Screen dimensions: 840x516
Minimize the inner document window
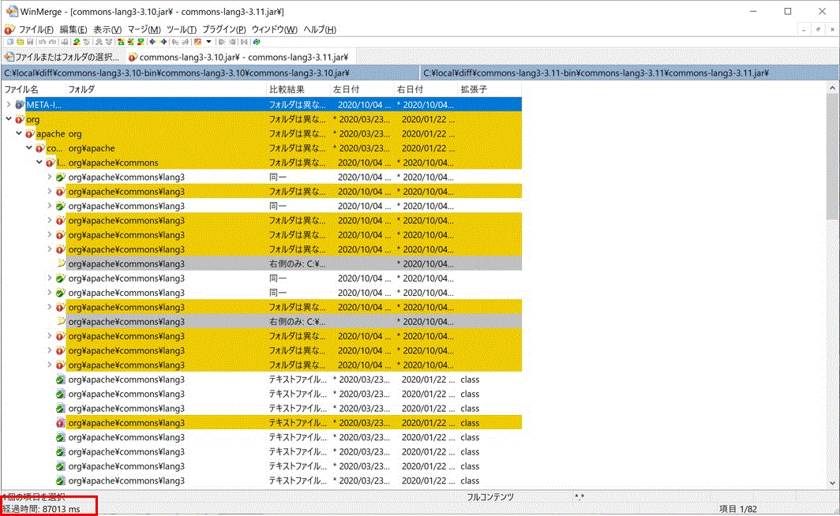[x=804, y=29]
